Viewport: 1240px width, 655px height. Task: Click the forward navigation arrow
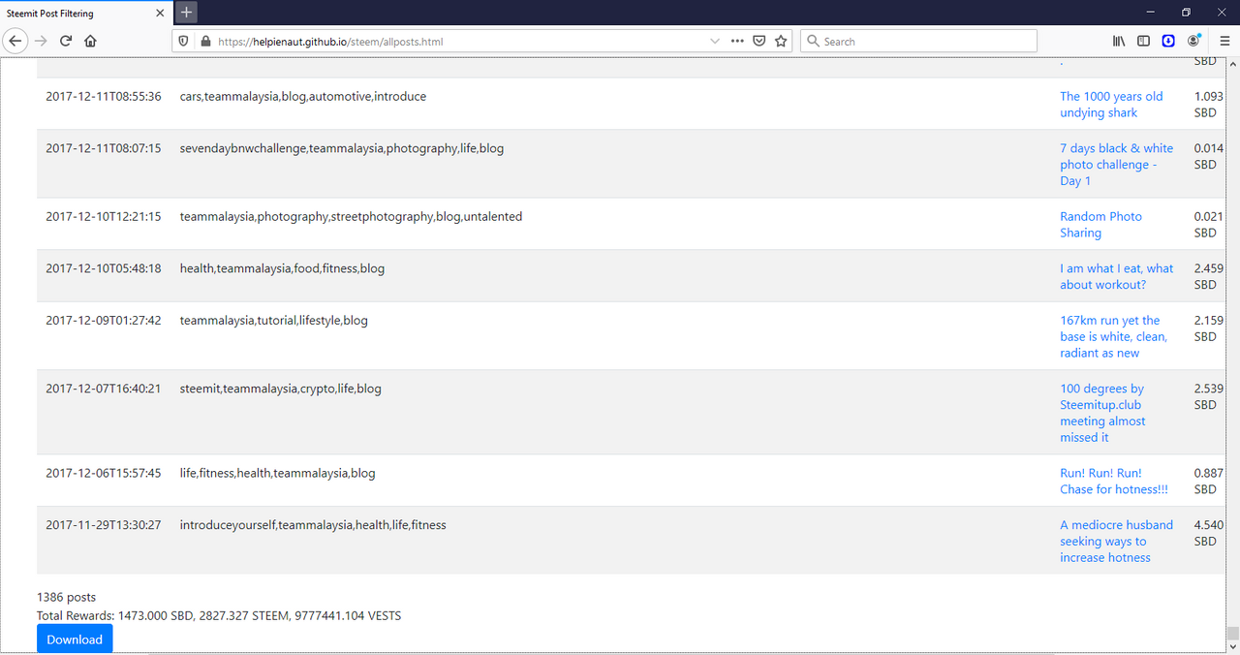tap(41, 41)
